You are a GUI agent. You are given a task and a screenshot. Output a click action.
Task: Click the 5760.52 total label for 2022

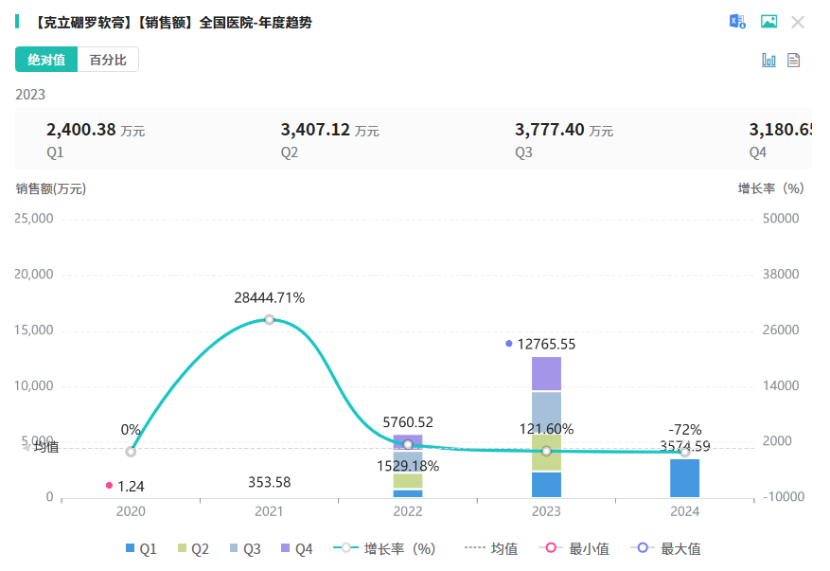(408, 422)
